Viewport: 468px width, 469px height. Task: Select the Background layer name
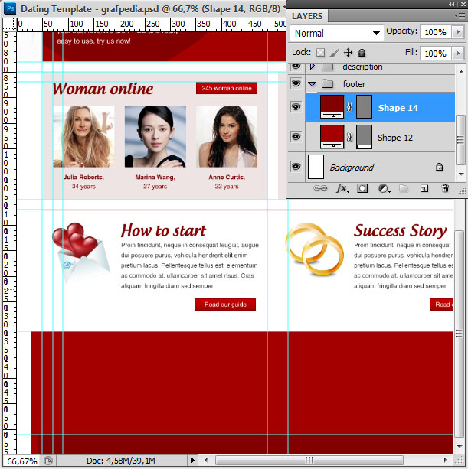[352, 168]
